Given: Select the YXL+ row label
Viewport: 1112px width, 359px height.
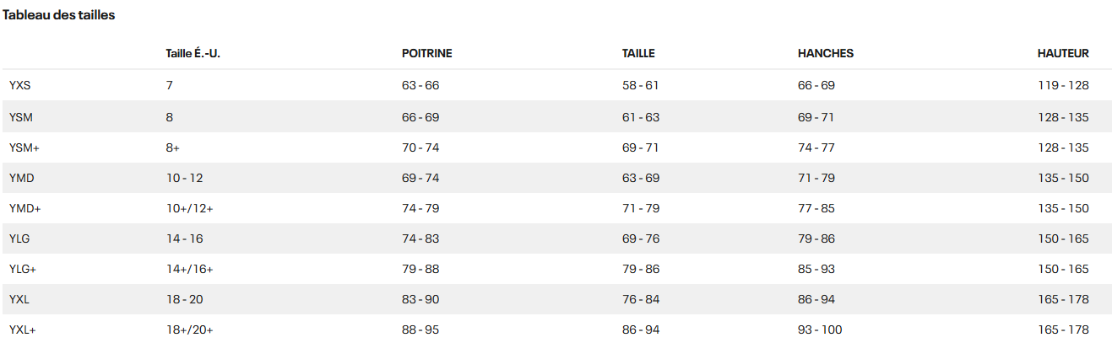Looking at the screenshot, I should coord(23,330).
